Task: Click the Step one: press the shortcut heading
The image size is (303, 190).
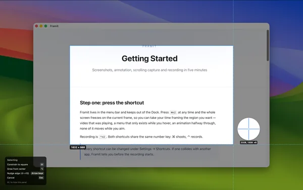Action: [x=112, y=103]
